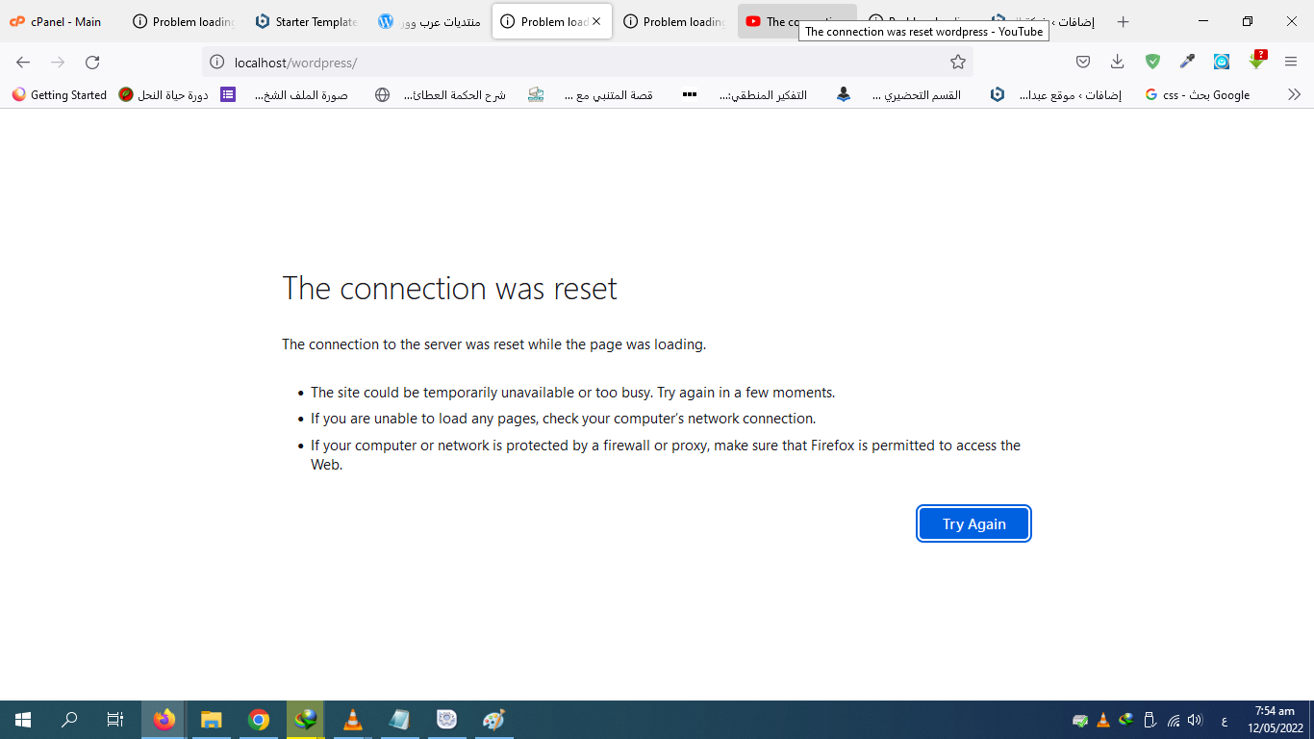The image size is (1314, 739).
Task: Bookmark this page with the star icon
Action: click(x=957, y=63)
